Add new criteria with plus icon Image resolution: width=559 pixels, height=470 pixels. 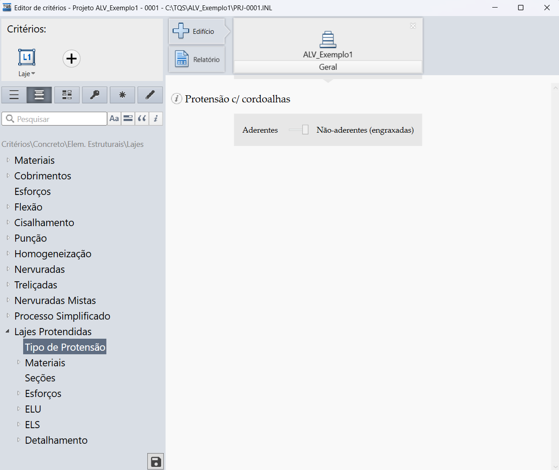click(71, 58)
